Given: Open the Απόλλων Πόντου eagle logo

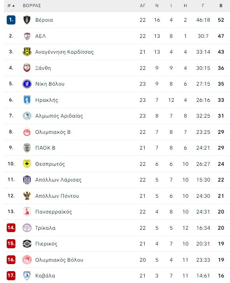Looking at the screenshot, I should (27, 196).
